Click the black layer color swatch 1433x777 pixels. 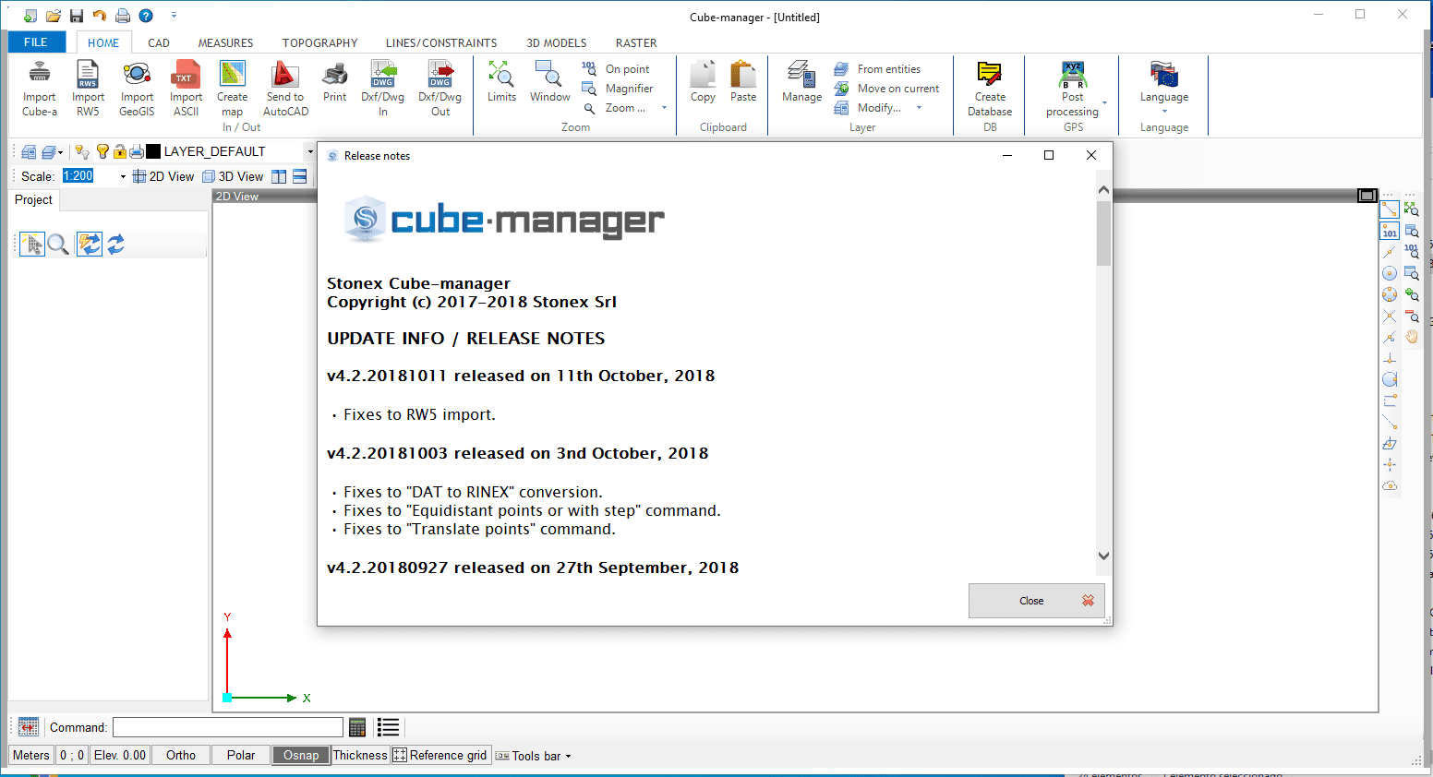click(x=153, y=151)
